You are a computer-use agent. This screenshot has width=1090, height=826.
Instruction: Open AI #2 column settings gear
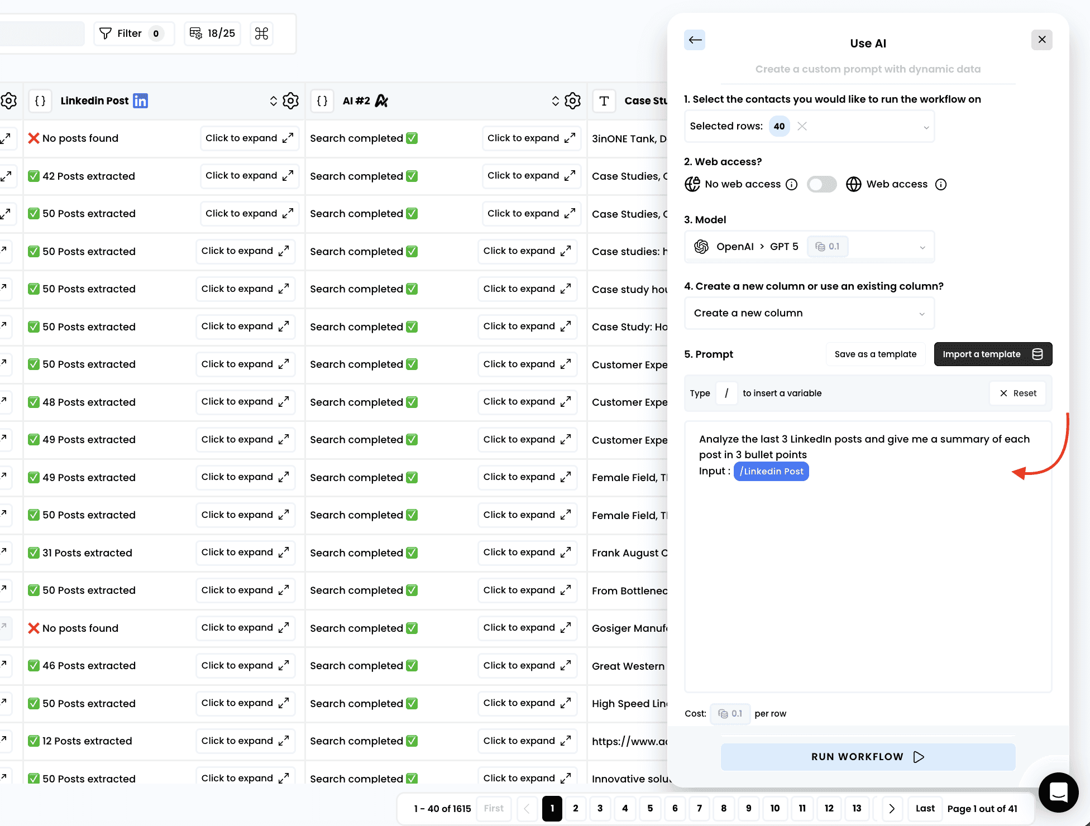pyautogui.click(x=572, y=101)
